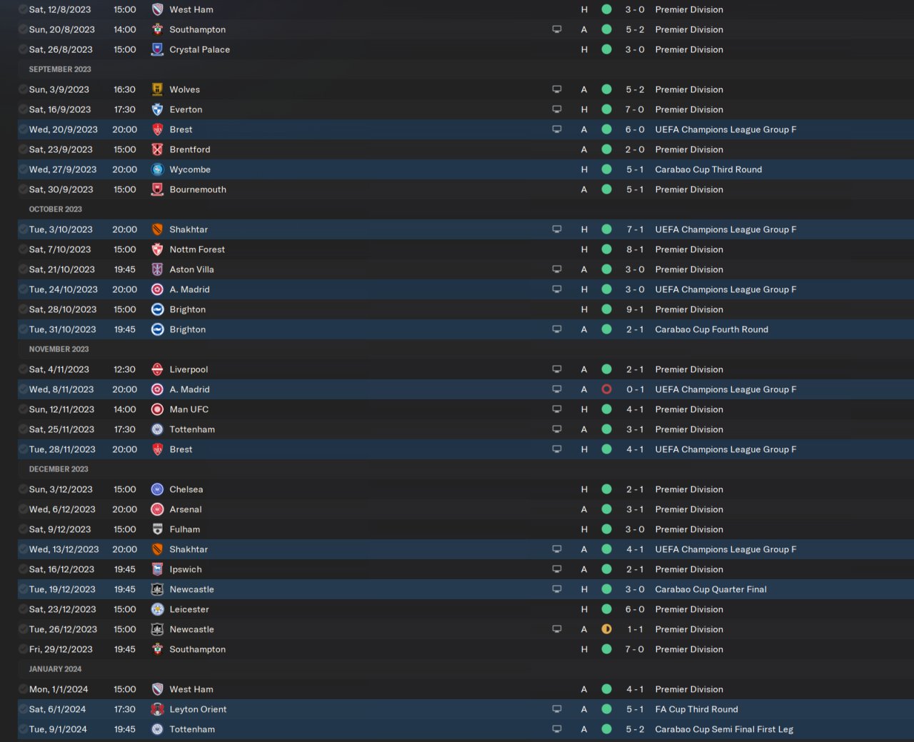This screenshot has height=742, width=914.
Task: Click the TV icon on Liverpool fixture row
Action: tap(557, 369)
